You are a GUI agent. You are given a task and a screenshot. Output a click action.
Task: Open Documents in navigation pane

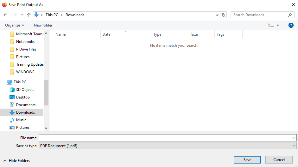coord(22,104)
